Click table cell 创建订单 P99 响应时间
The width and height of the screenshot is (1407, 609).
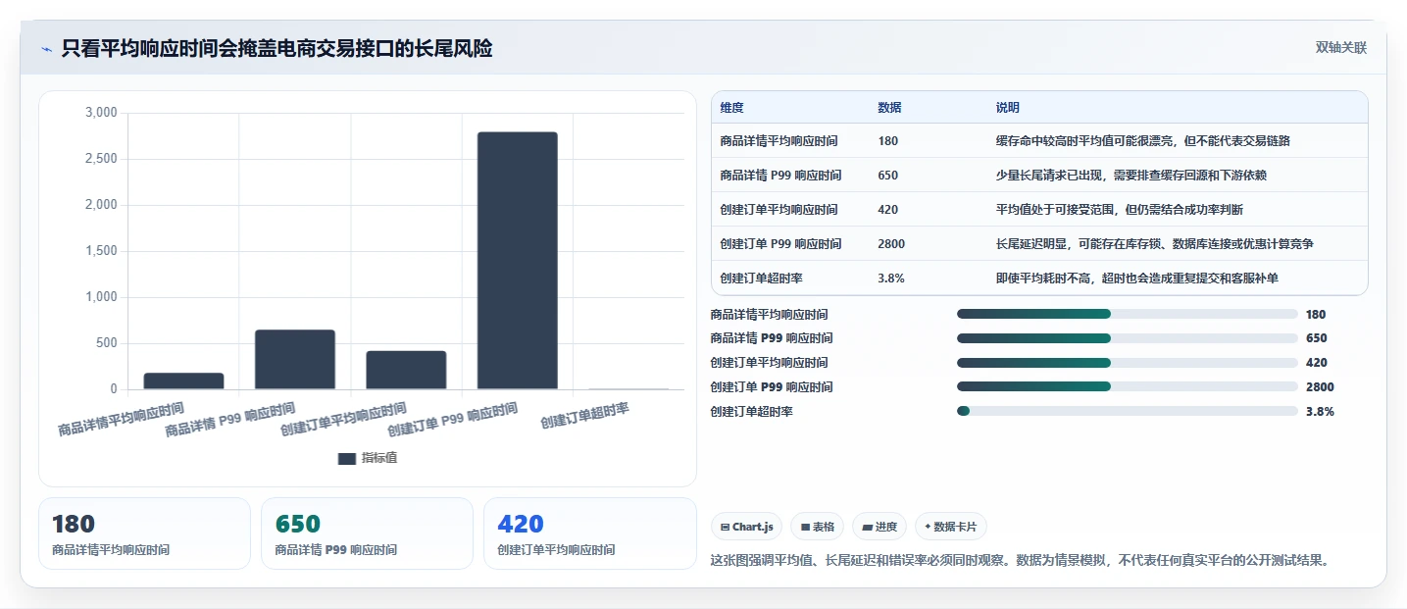click(x=780, y=244)
